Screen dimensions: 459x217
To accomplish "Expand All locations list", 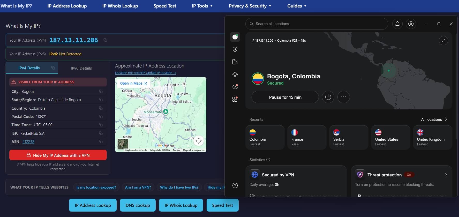I will coord(434,119).
